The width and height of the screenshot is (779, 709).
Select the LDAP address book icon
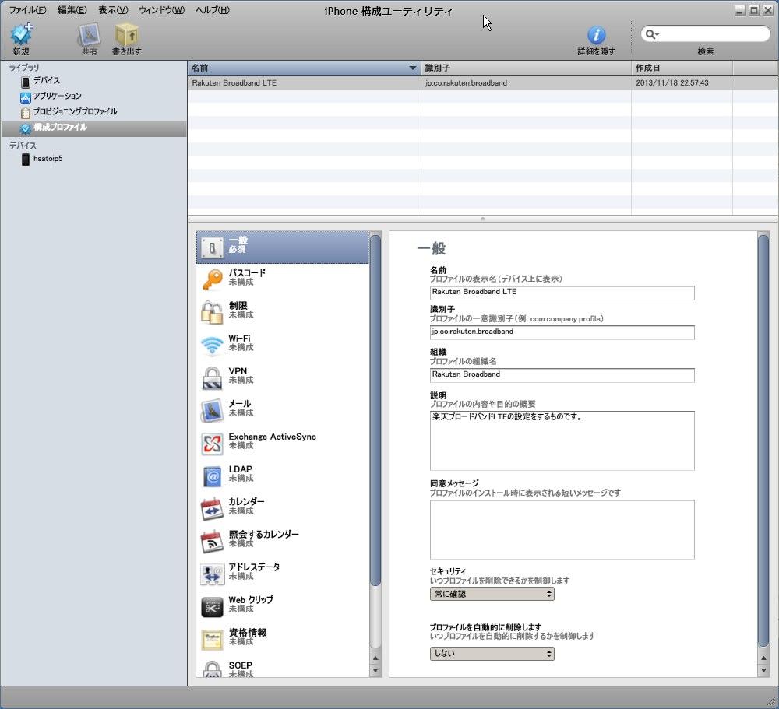212,476
